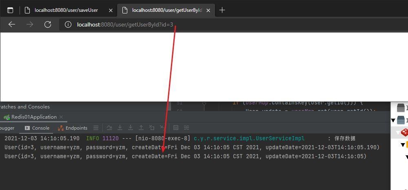The height and width of the screenshot is (190, 408).
Task: Click the step over icon in debugger toolbar
Action: pyautogui.click(x=109, y=128)
